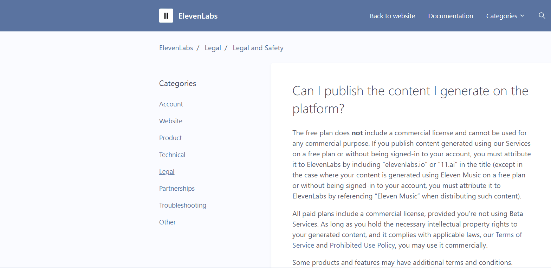The width and height of the screenshot is (551, 268).
Task: Click the article title about publishing content
Action: tap(410, 100)
